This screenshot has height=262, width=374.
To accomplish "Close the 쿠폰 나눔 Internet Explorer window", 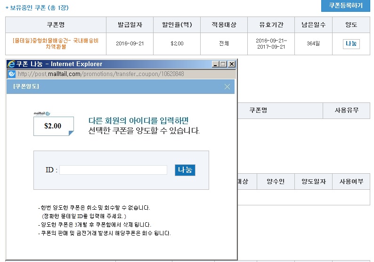I will coord(231,64).
